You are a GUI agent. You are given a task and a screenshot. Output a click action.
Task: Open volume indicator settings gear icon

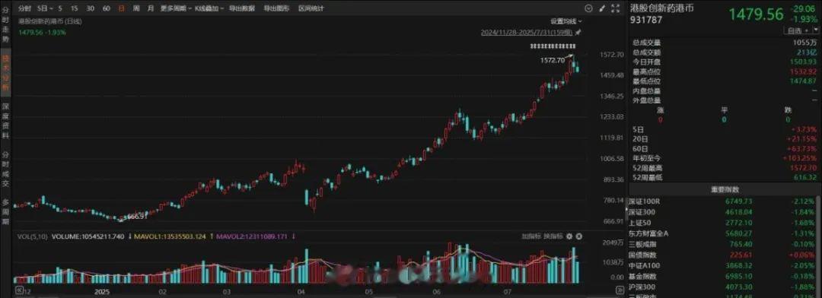click(x=570, y=236)
